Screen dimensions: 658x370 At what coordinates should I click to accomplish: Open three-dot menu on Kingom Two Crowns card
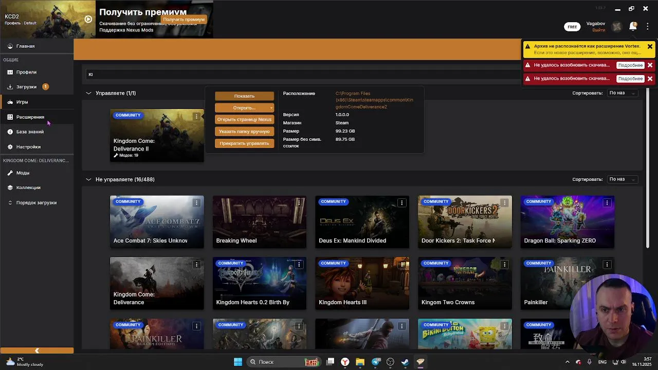click(x=504, y=265)
